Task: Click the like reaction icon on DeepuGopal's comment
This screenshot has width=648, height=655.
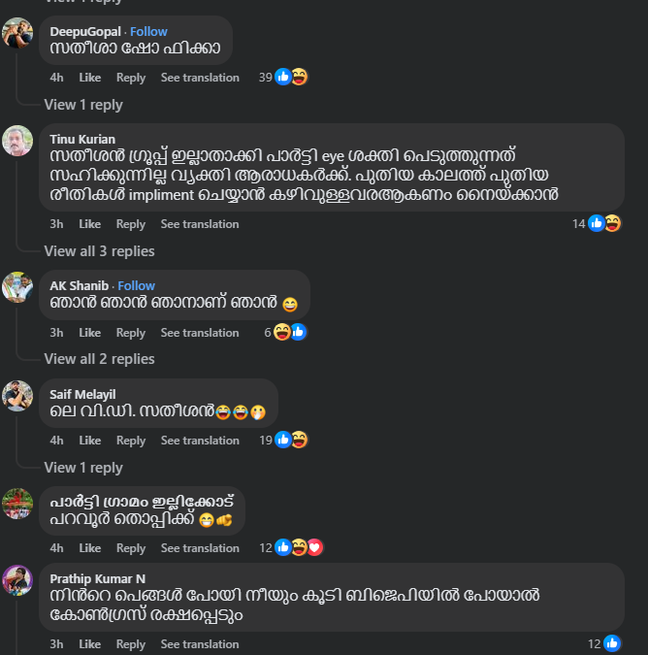Action: (283, 77)
